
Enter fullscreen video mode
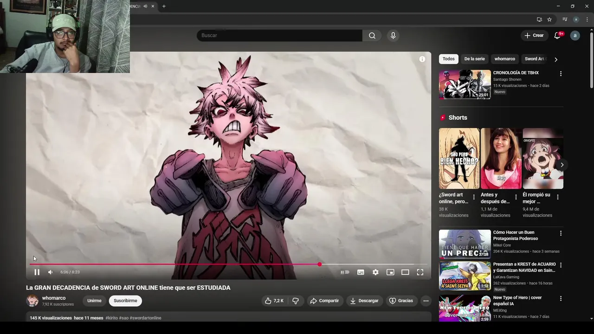pyautogui.click(x=420, y=272)
